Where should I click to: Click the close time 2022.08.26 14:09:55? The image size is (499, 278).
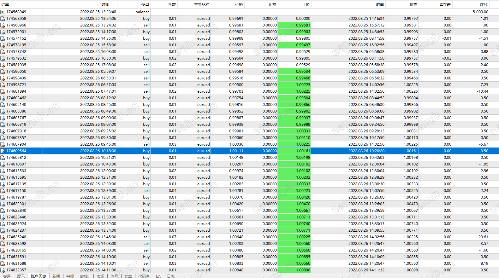coord(366,230)
